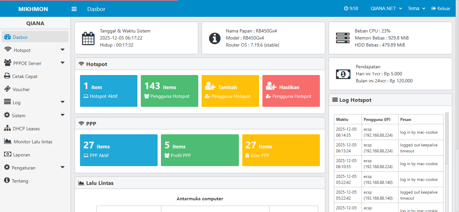Click the Dasbor icon in sidebar
Viewport: 459px width, 212px height.
[x=7, y=37]
